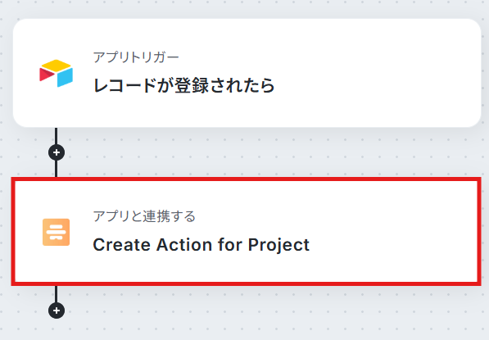Click the レコードが登録されたら title text
The height and width of the screenshot is (340, 489).
click(184, 85)
